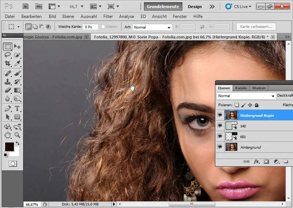Select the Eraser tool
The image size is (293, 208).
click(8, 90)
